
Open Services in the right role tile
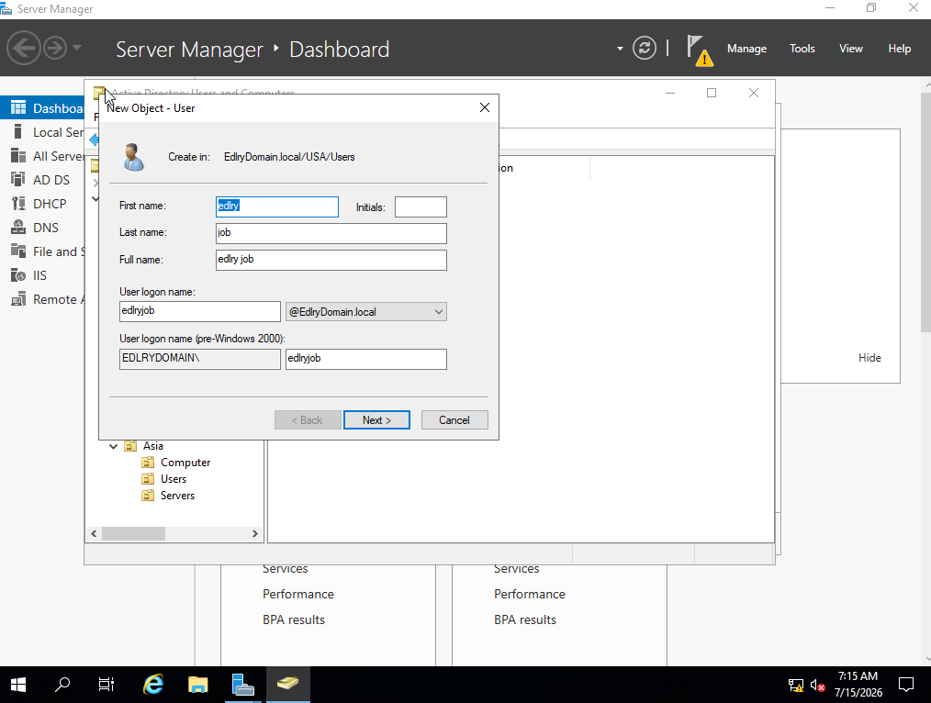(517, 569)
